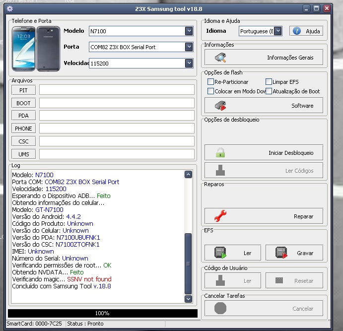343x331 pixels.
Task: Click 'Verificando permissões de root... OK' line
Action: click(62, 265)
